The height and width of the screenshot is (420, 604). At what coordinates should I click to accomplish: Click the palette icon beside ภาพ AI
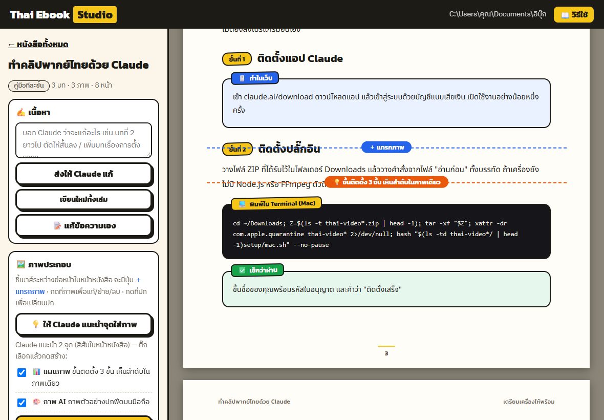pos(36,402)
